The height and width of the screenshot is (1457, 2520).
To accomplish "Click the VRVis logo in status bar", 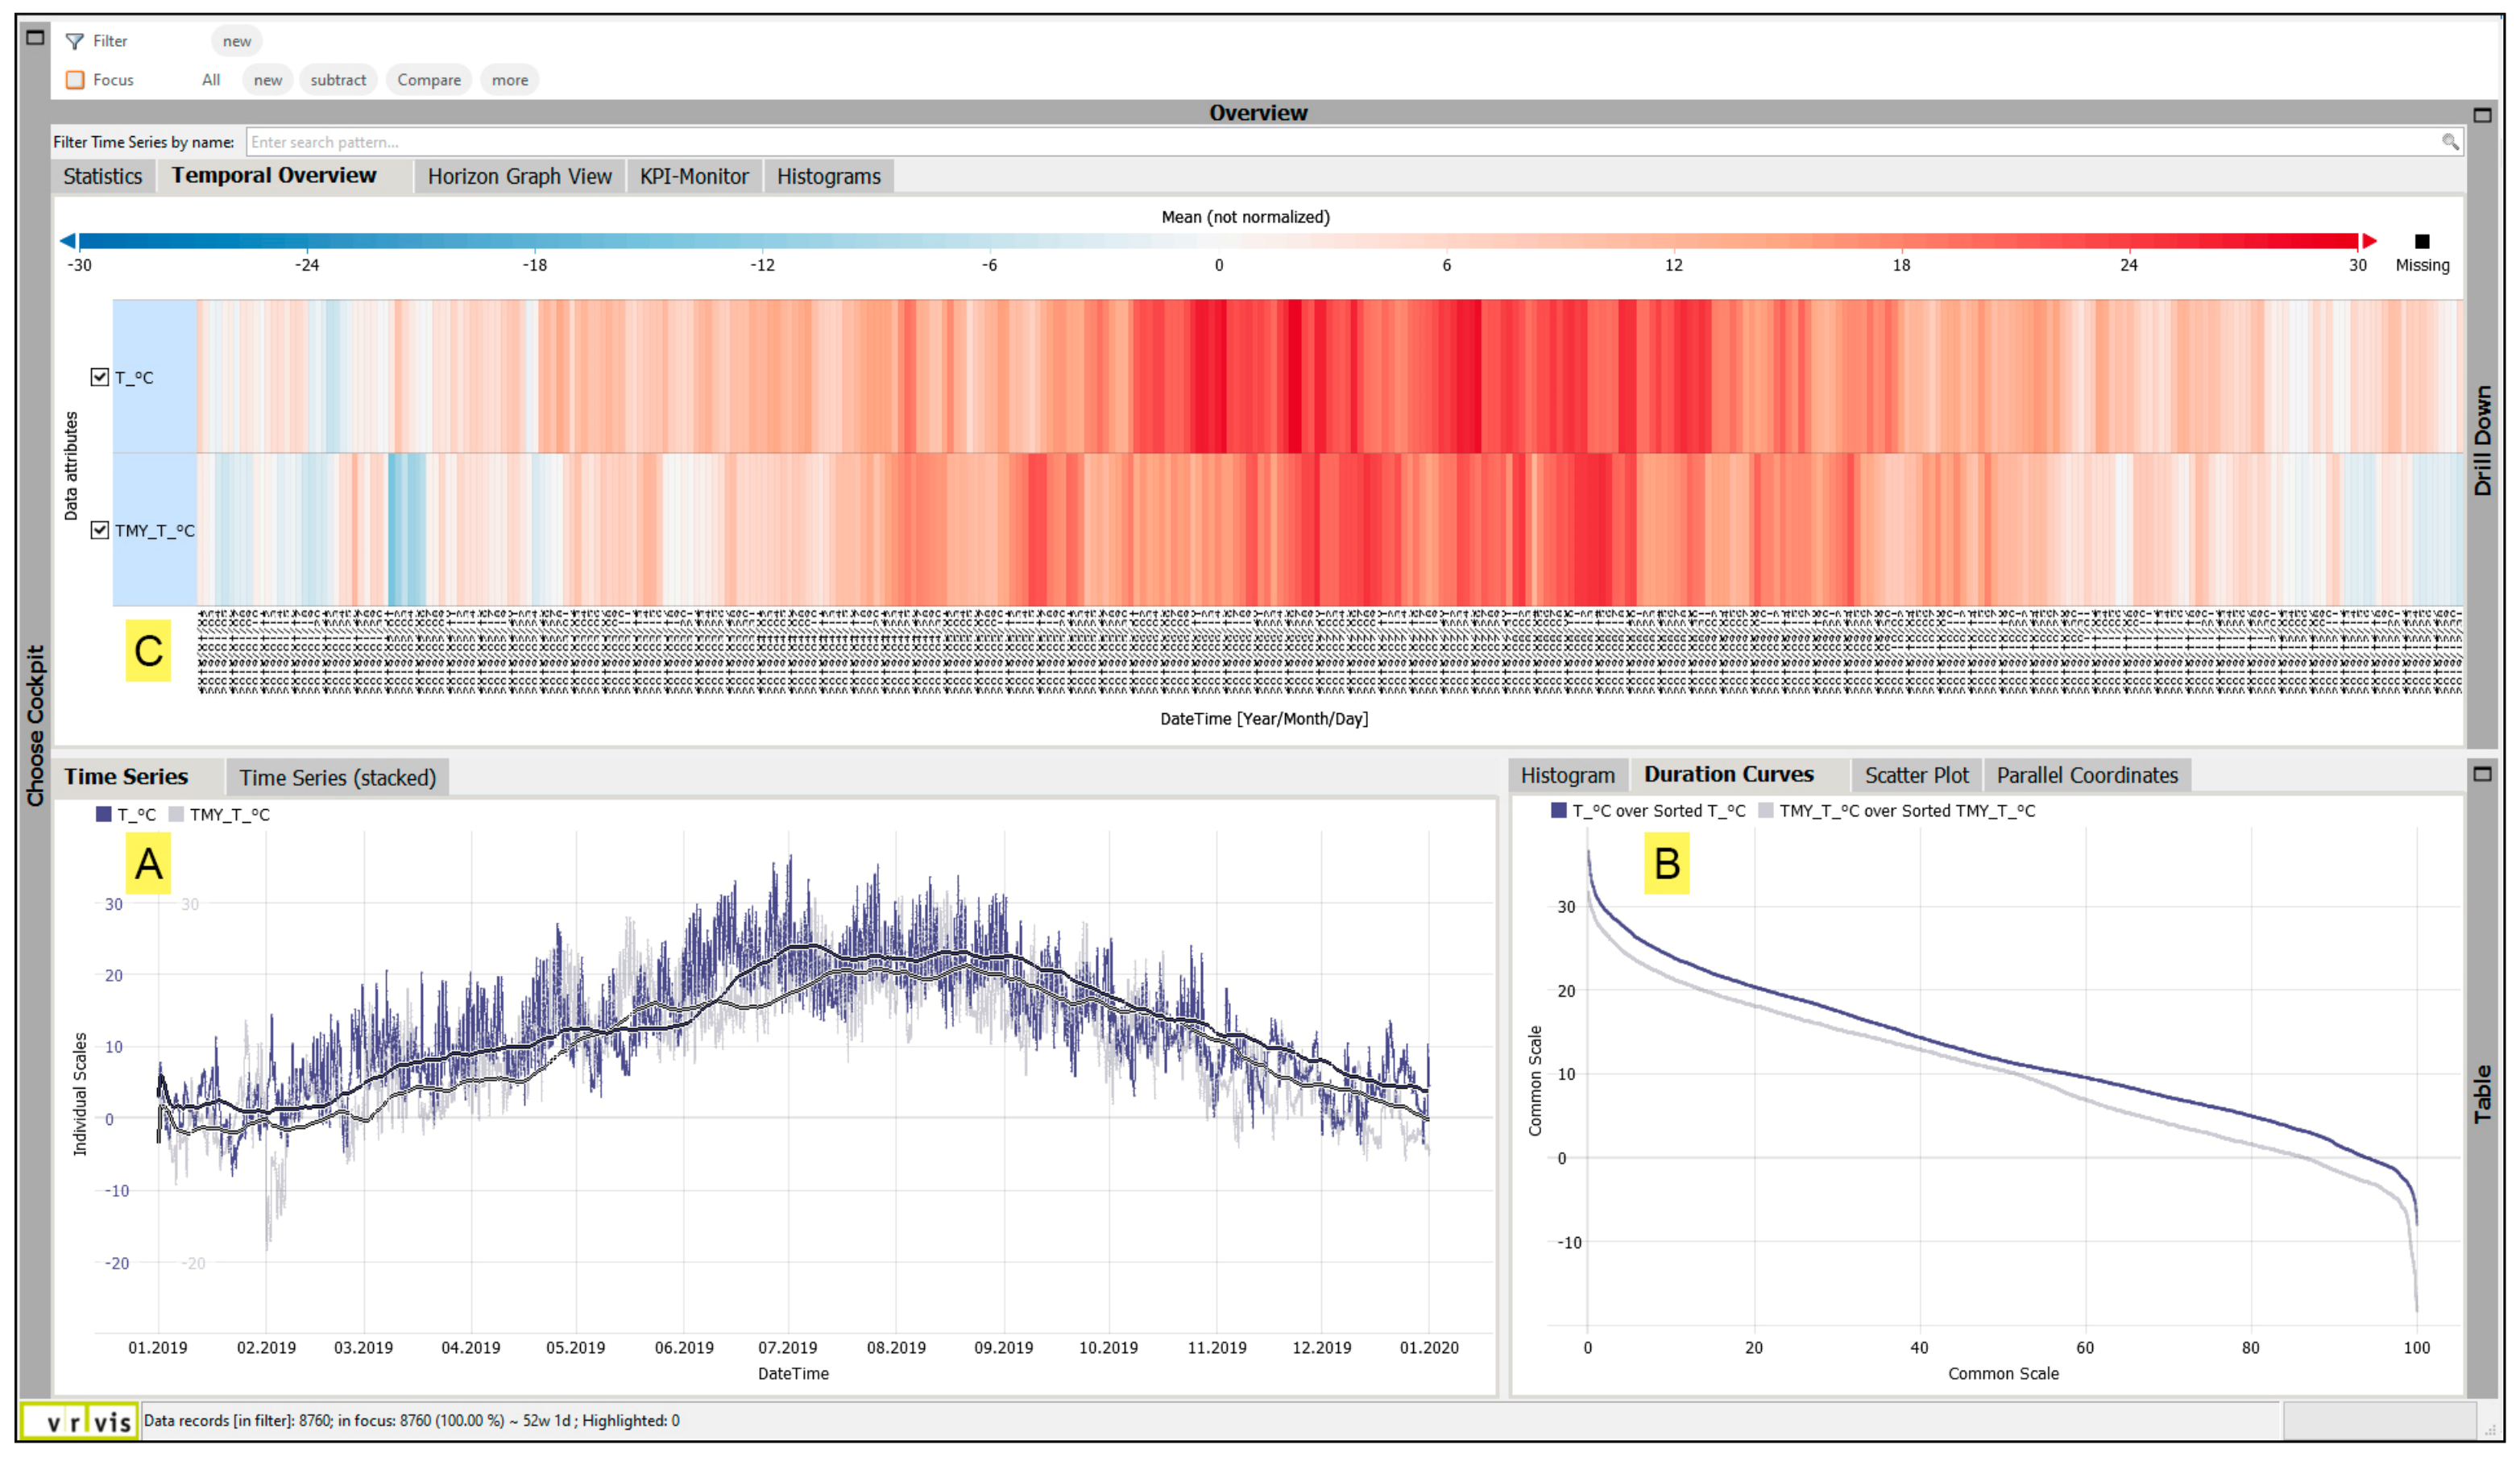I will (x=80, y=1421).
